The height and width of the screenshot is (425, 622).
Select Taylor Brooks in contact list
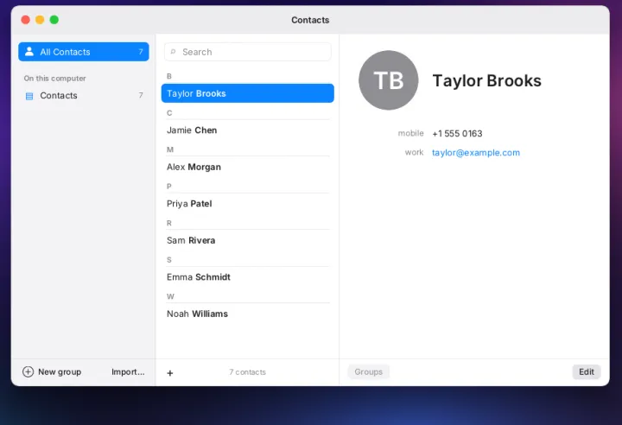[248, 93]
